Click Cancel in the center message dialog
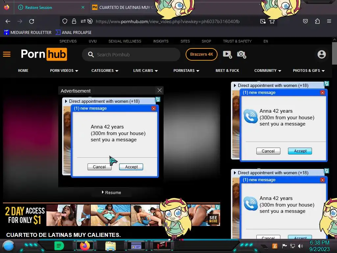The image size is (337, 253). click(x=99, y=167)
